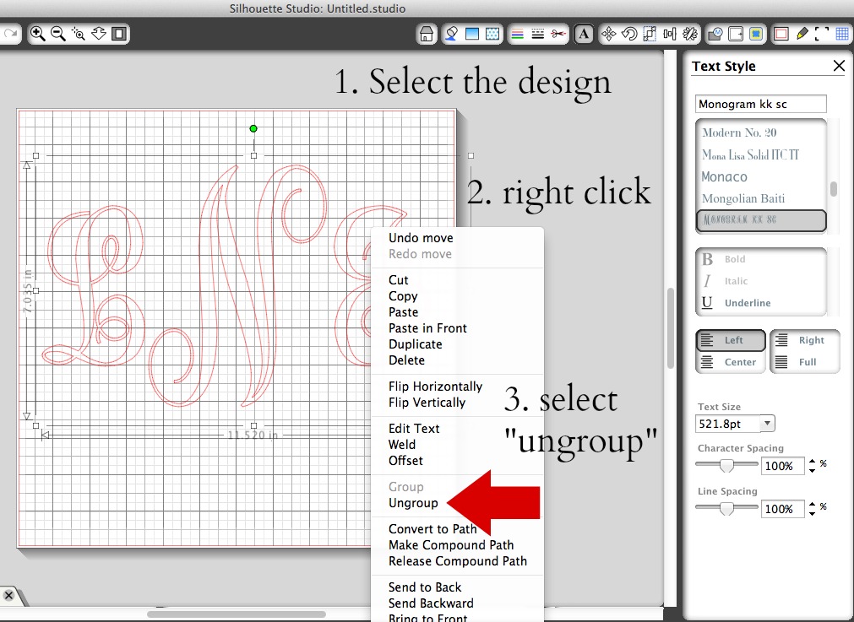
Task: Click the Fit to Window icon
Action: click(119, 34)
